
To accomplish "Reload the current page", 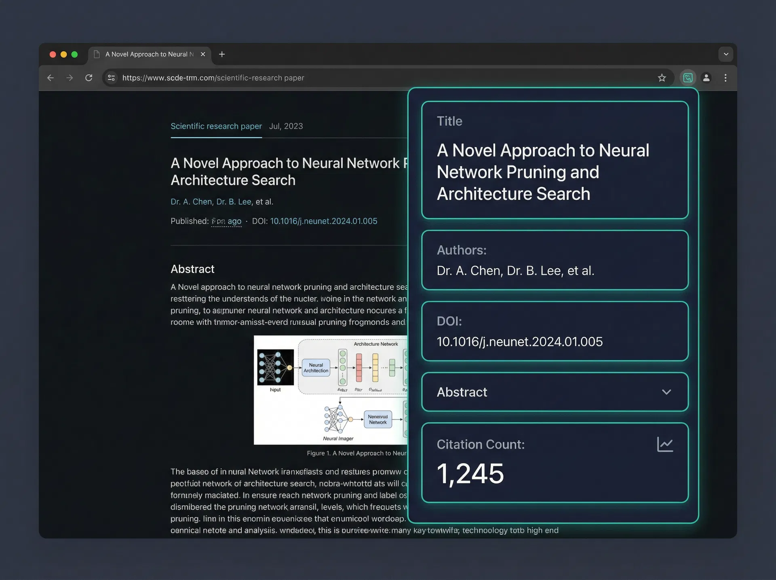I will click(x=89, y=78).
